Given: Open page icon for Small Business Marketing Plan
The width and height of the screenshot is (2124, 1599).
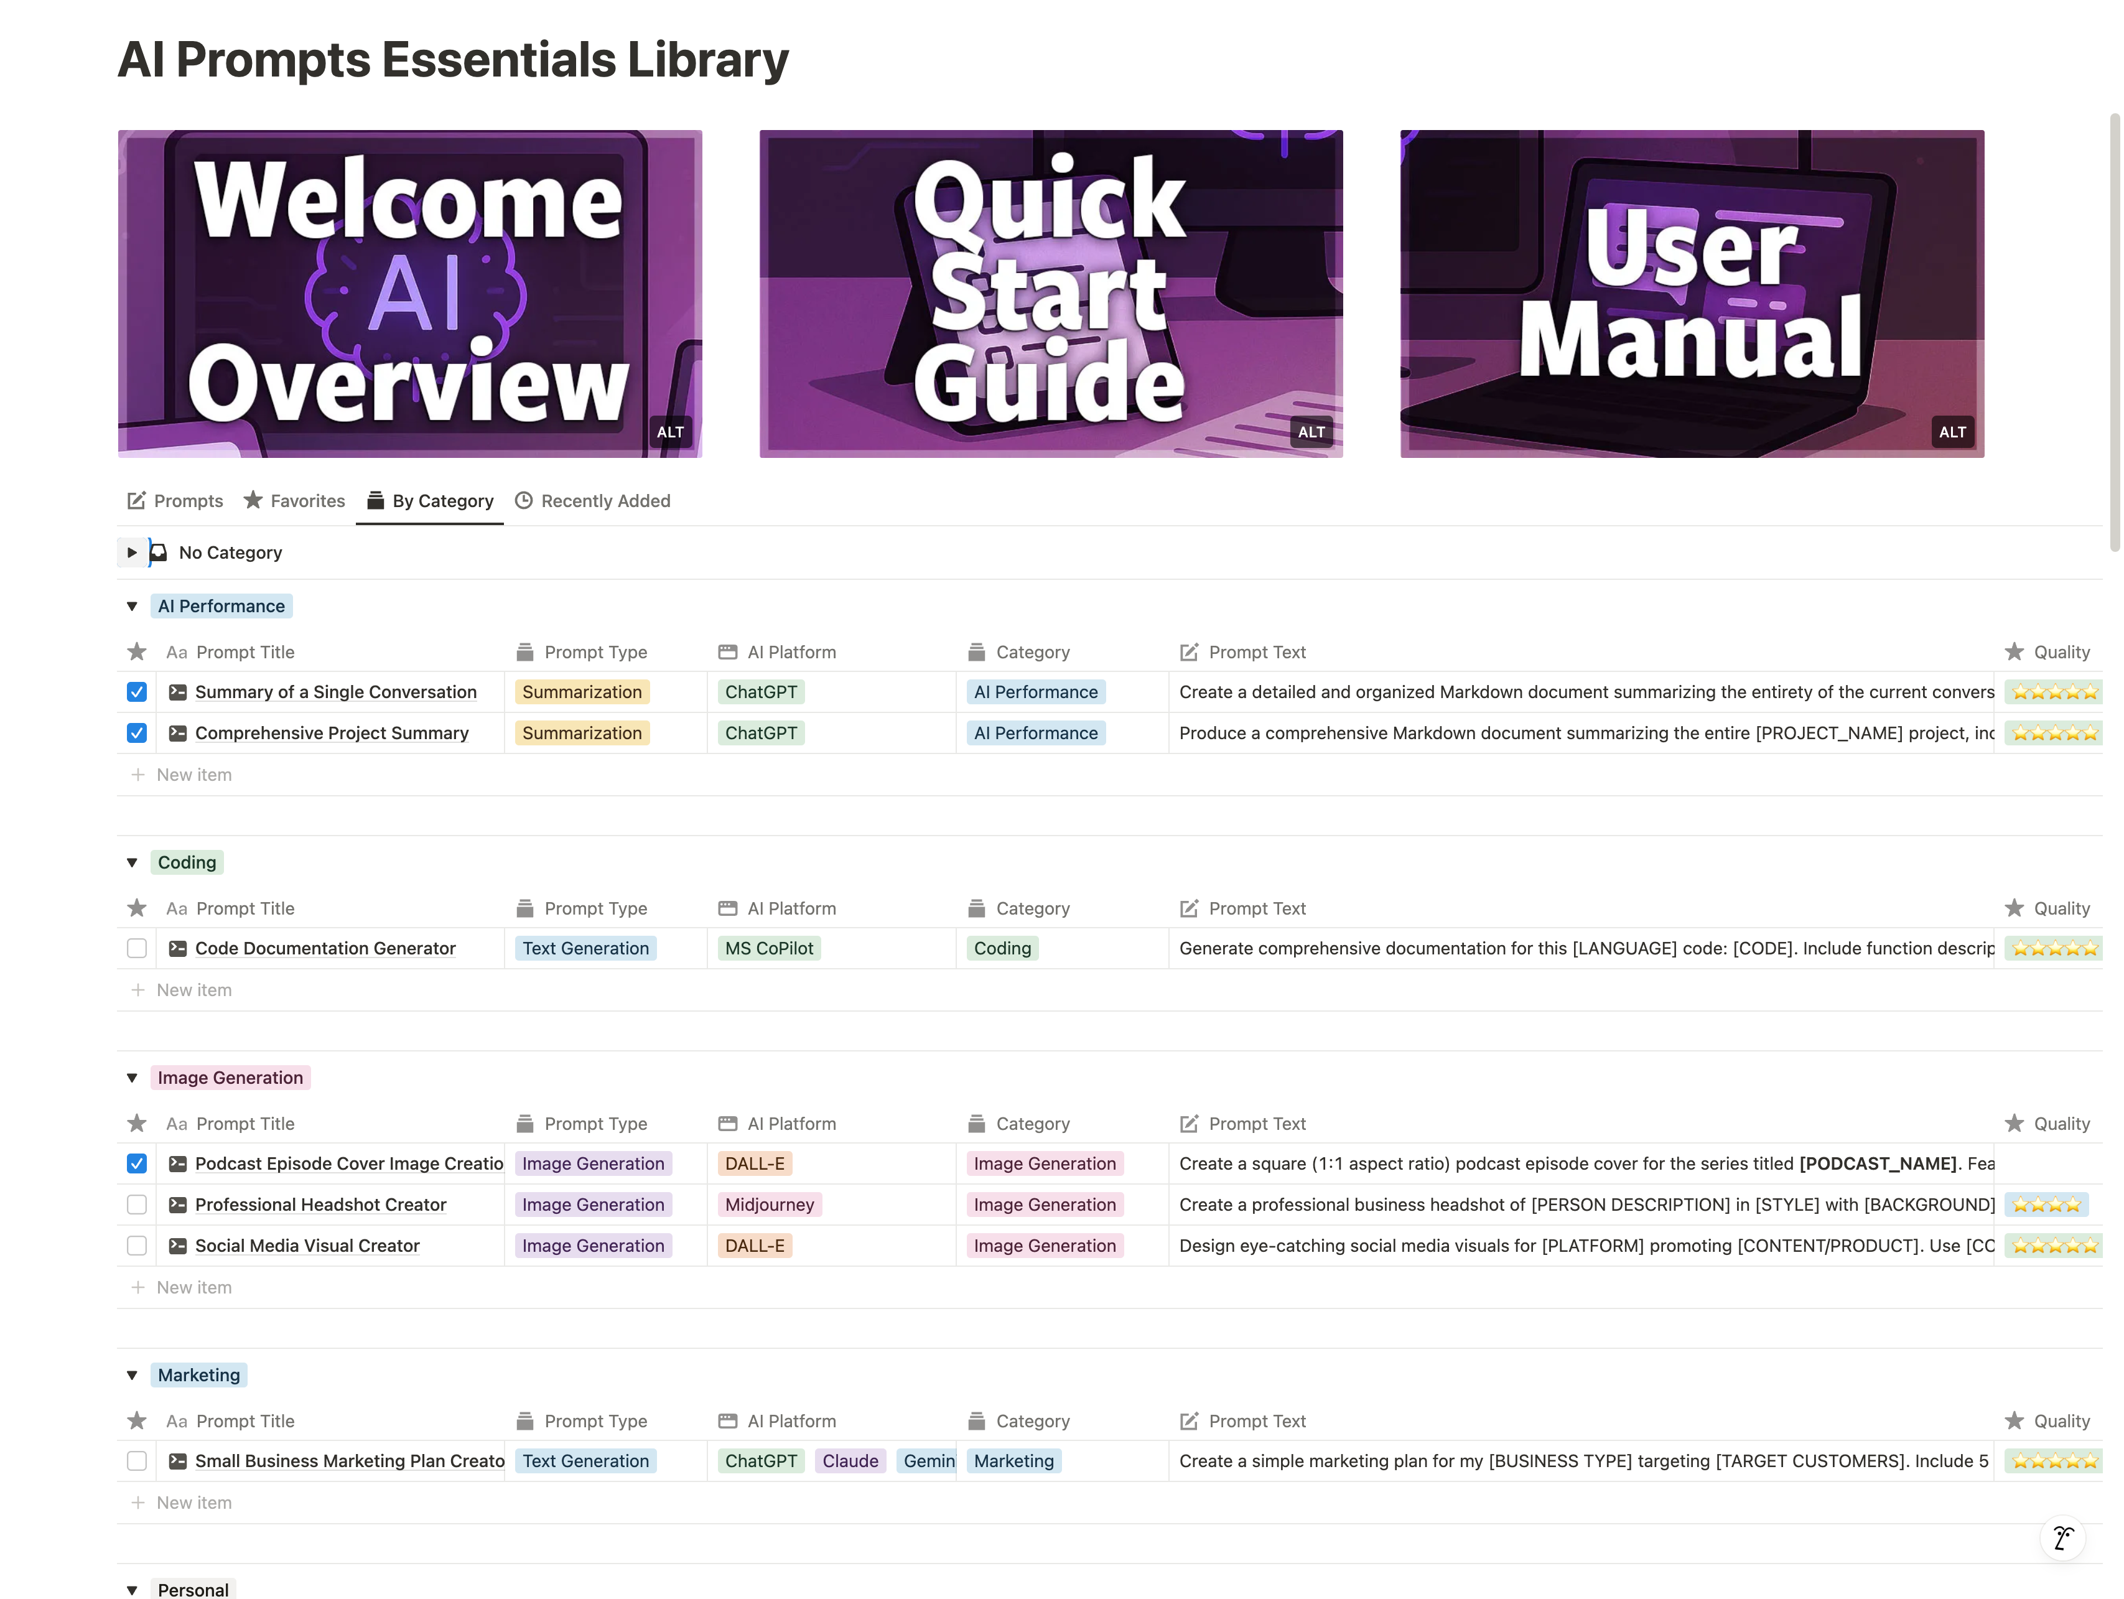Looking at the screenshot, I should pyautogui.click(x=178, y=1461).
